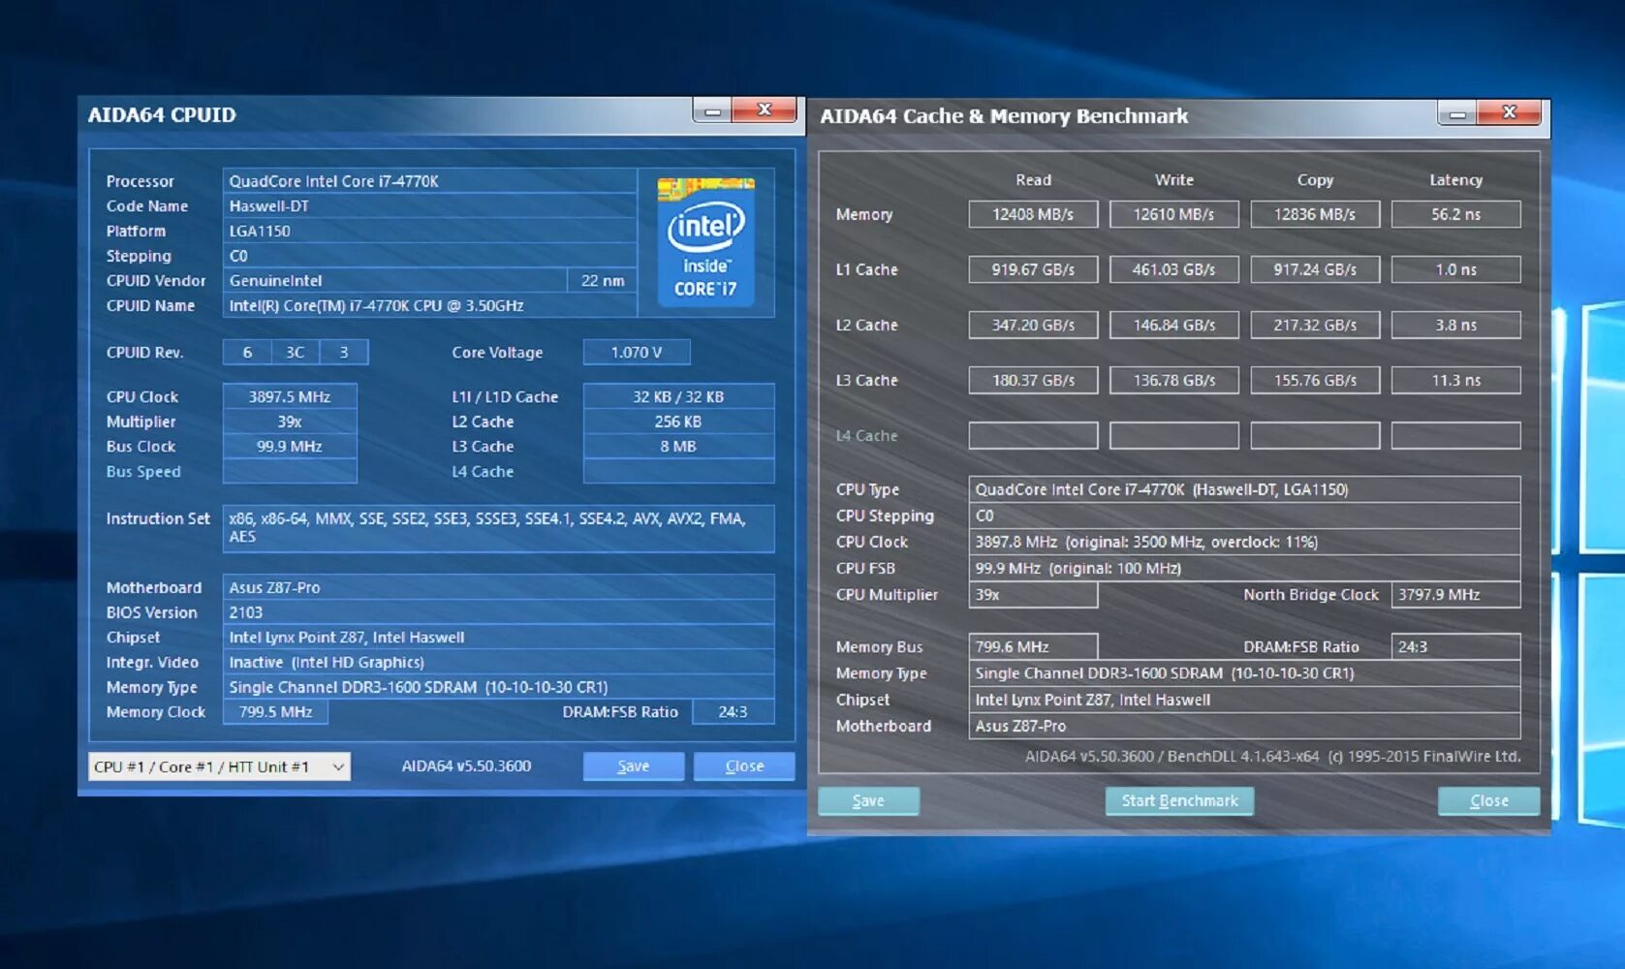Viewport: 1625px width, 969px height.
Task: Click the L3 Cache Copy value 155.76 GB/s
Action: pyautogui.click(x=1315, y=380)
